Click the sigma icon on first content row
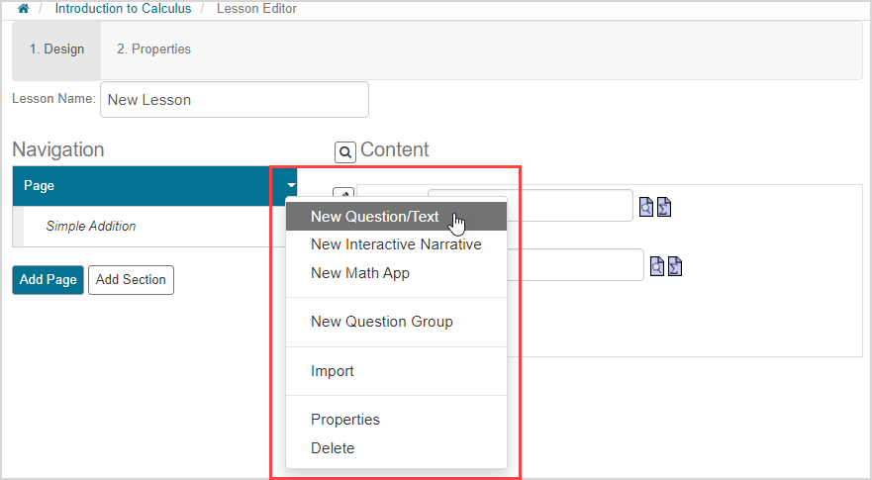 pyautogui.click(x=664, y=207)
